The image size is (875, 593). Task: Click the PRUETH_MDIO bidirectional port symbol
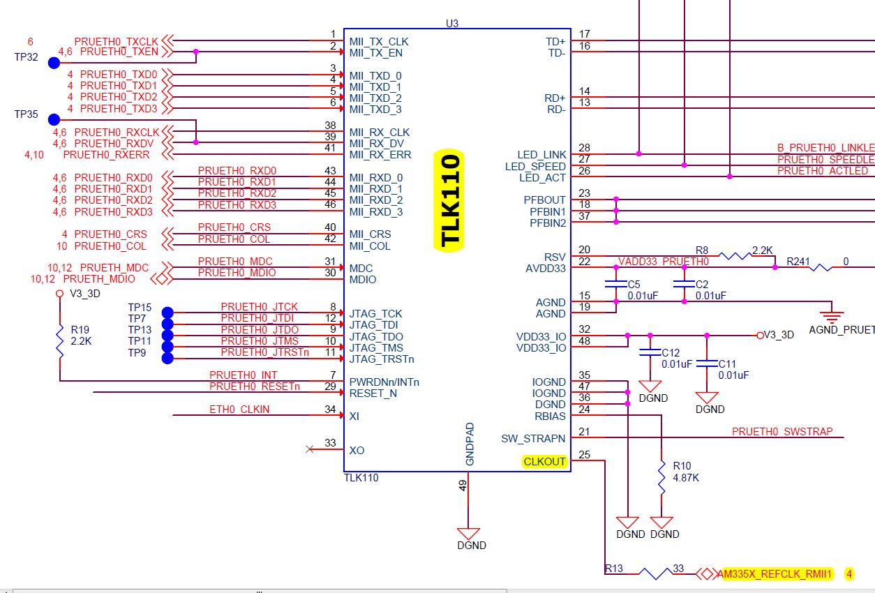161,279
